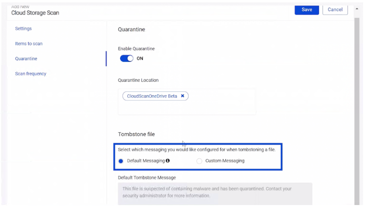Screen dimensions: 365x206
Task: Open the Settings section in the sidebar
Action: [x=23, y=29]
